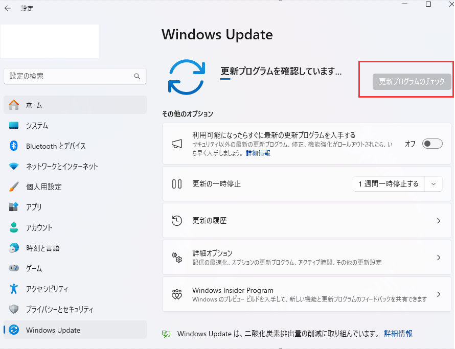Viewport: 455px width, 349px height.
Task: Open プライバシーとセキュリティ settings
Action: click(x=75, y=309)
